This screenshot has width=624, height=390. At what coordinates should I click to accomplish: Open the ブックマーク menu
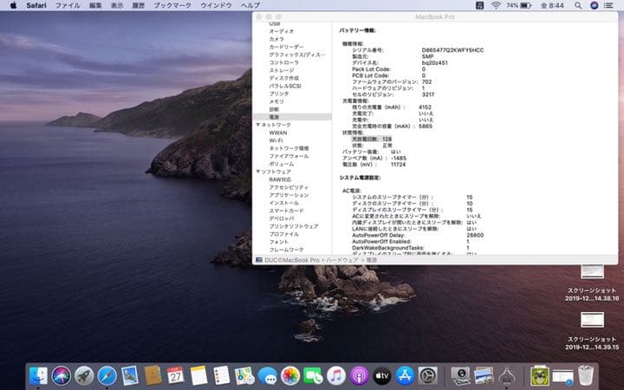click(172, 5)
